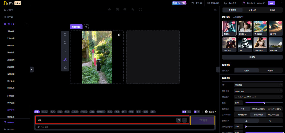Click 免费 30 分钟 badge in header
Viewport: 285px width, 133px height.
179,3
